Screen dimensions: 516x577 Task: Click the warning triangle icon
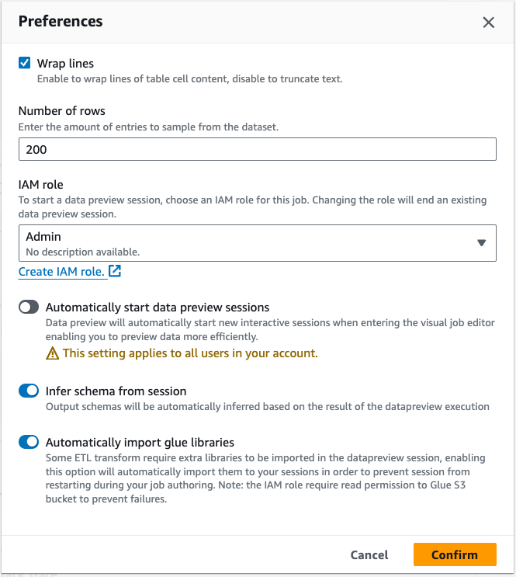52,353
